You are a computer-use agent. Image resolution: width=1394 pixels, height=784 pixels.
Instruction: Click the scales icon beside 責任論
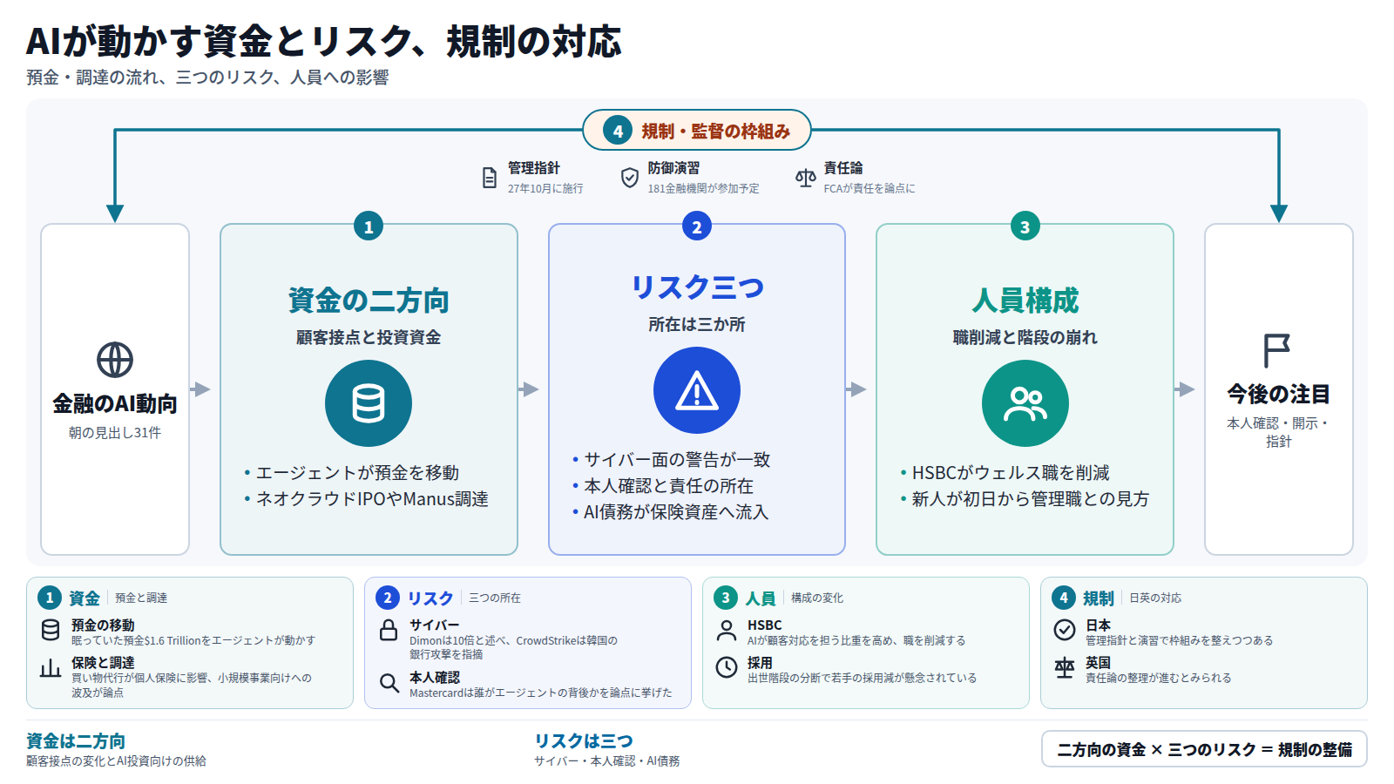[806, 178]
